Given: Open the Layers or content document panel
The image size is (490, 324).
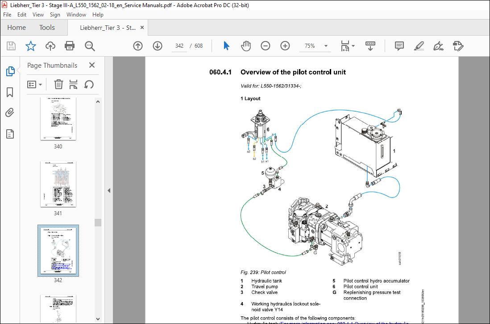Looking at the screenshot, I should click(10, 134).
